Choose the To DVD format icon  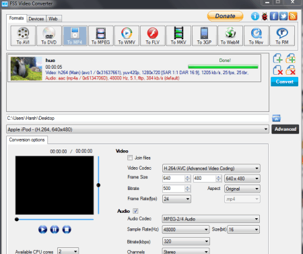click(x=48, y=36)
